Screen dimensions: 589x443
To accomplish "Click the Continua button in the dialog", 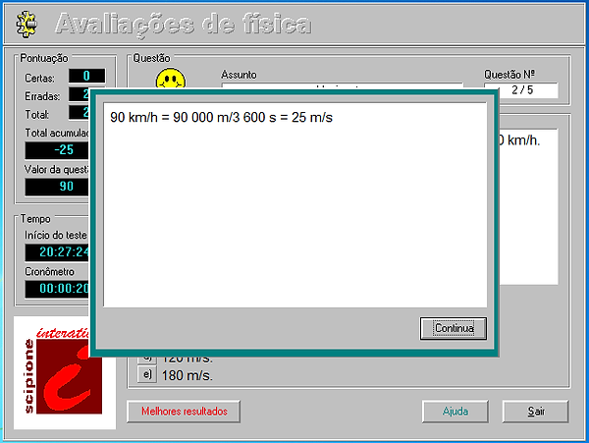I will [454, 328].
